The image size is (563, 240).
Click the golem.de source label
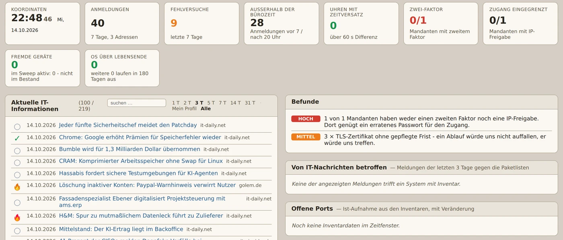250,185
